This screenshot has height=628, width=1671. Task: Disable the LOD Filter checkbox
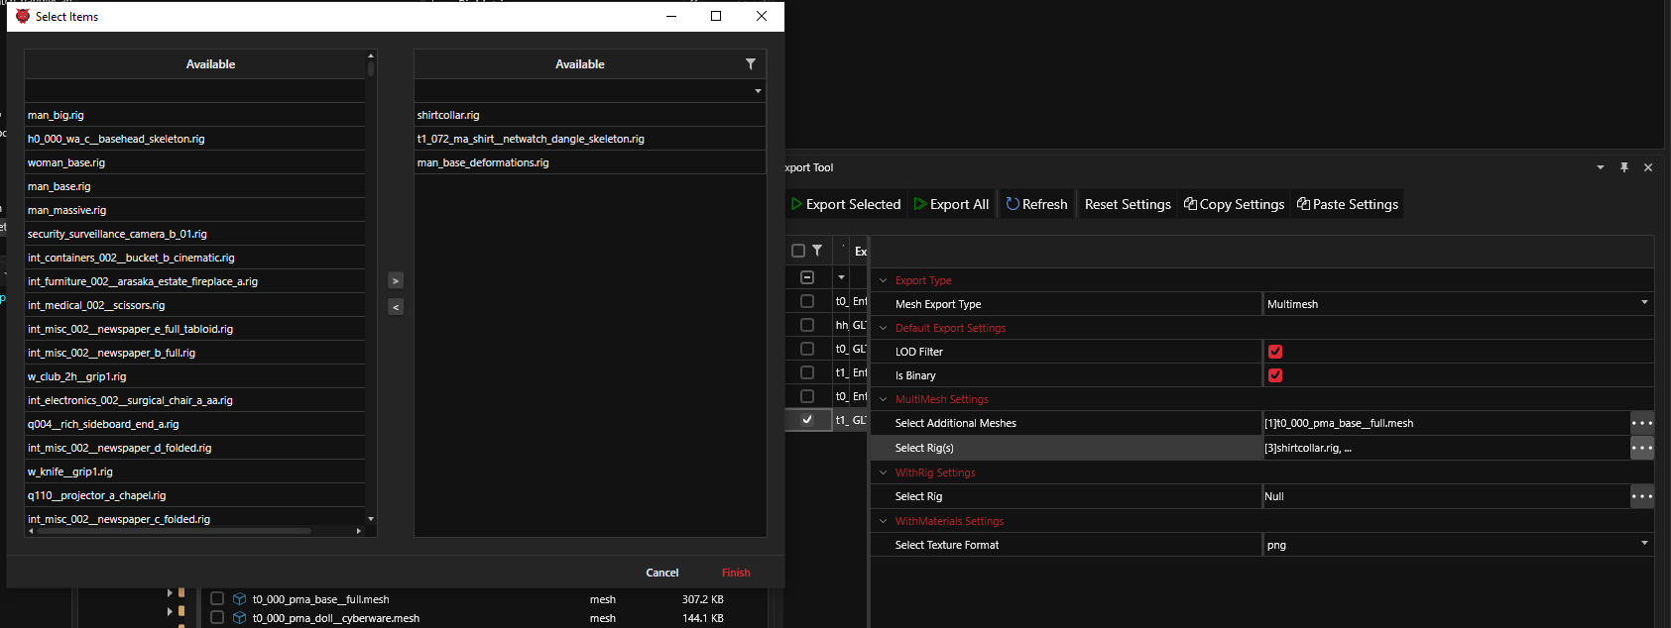pyautogui.click(x=1275, y=352)
